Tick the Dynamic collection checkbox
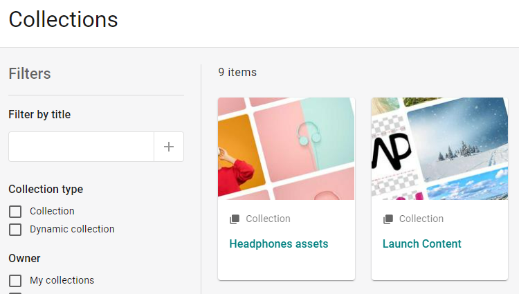This screenshot has width=519, height=294. (x=15, y=230)
